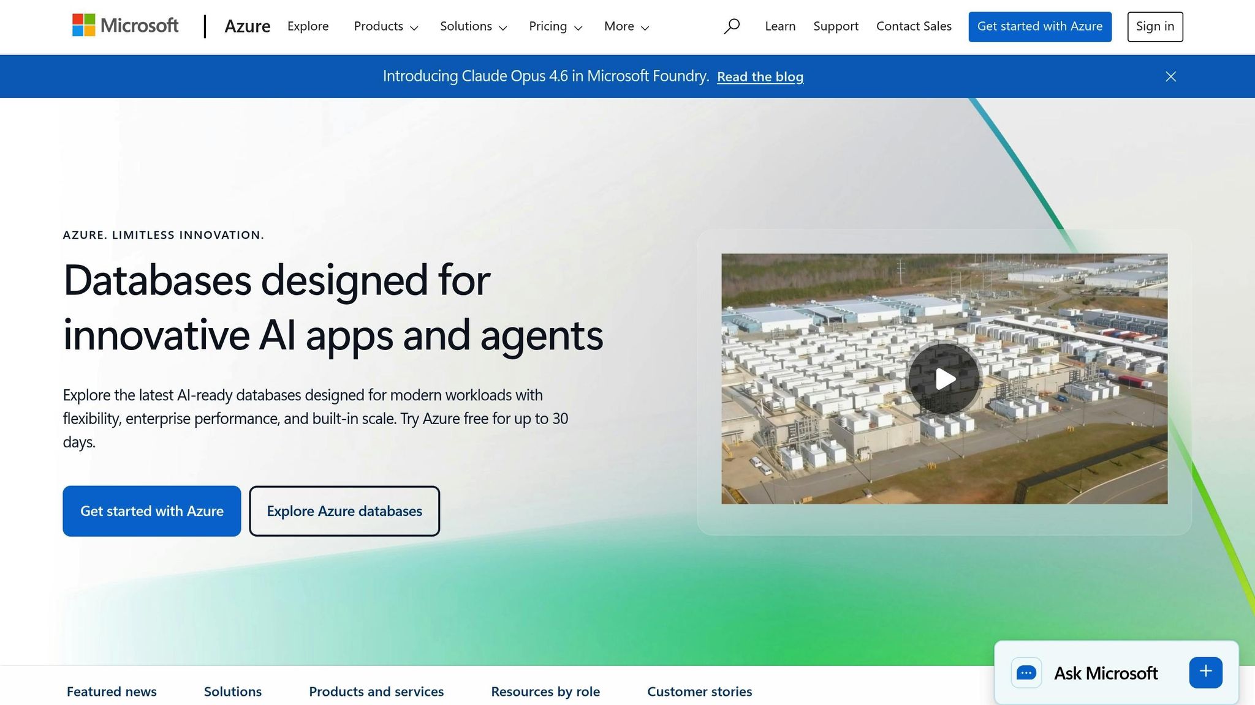Image resolution: width=1255 pixels, height=705 pixels.
Task: Open the search
Action: [732, 26]
